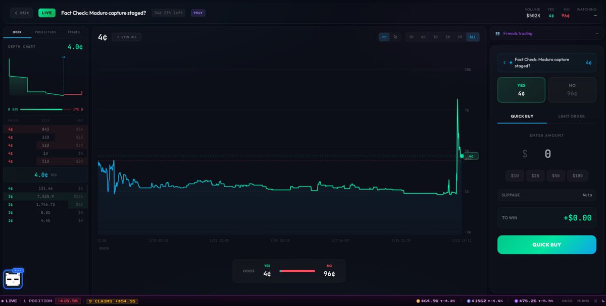Click the Watching count stat
The height and width of the screenshot is (306, 606).
click(586, 13)
